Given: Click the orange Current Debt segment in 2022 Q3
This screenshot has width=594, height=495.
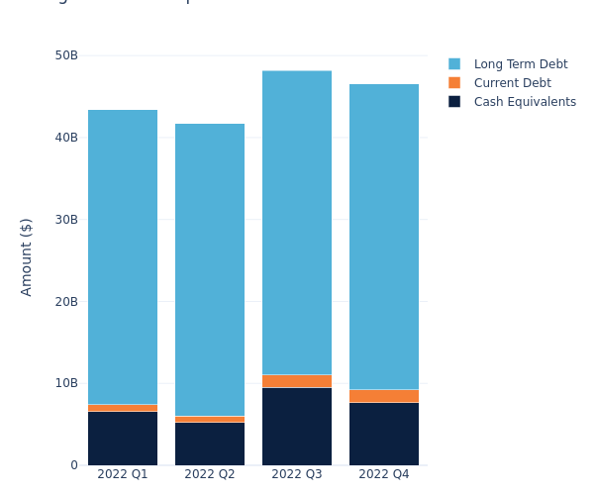Looking at the screenshot, I should (297, 381).
